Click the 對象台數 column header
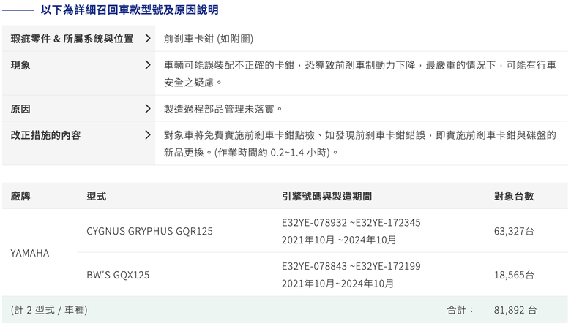Screen dimensions: 571x326 (x=514, y=196)
